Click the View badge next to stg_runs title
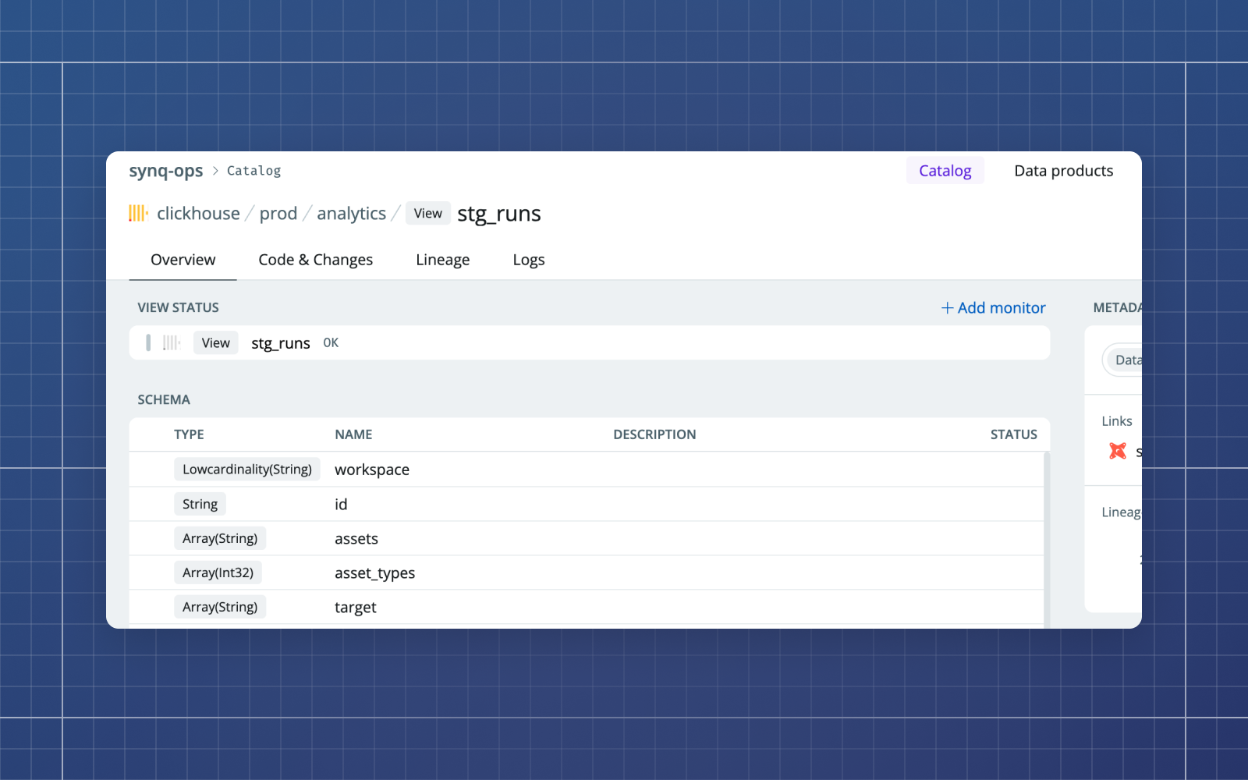1248x780 pixels. tap(428, 213)
